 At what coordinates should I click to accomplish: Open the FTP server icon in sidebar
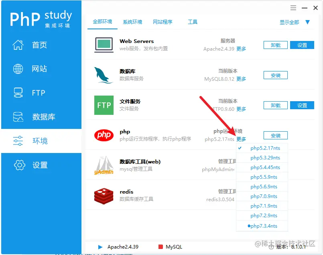click(18, 93)
